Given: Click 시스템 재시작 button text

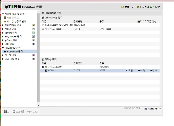Looking at the screenshot, I should coord(154,109).
